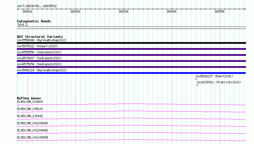Click the ELMO1|NM_001206480 magenta intron line
Viewport: 254px width, 144px height.
point(131,126)
